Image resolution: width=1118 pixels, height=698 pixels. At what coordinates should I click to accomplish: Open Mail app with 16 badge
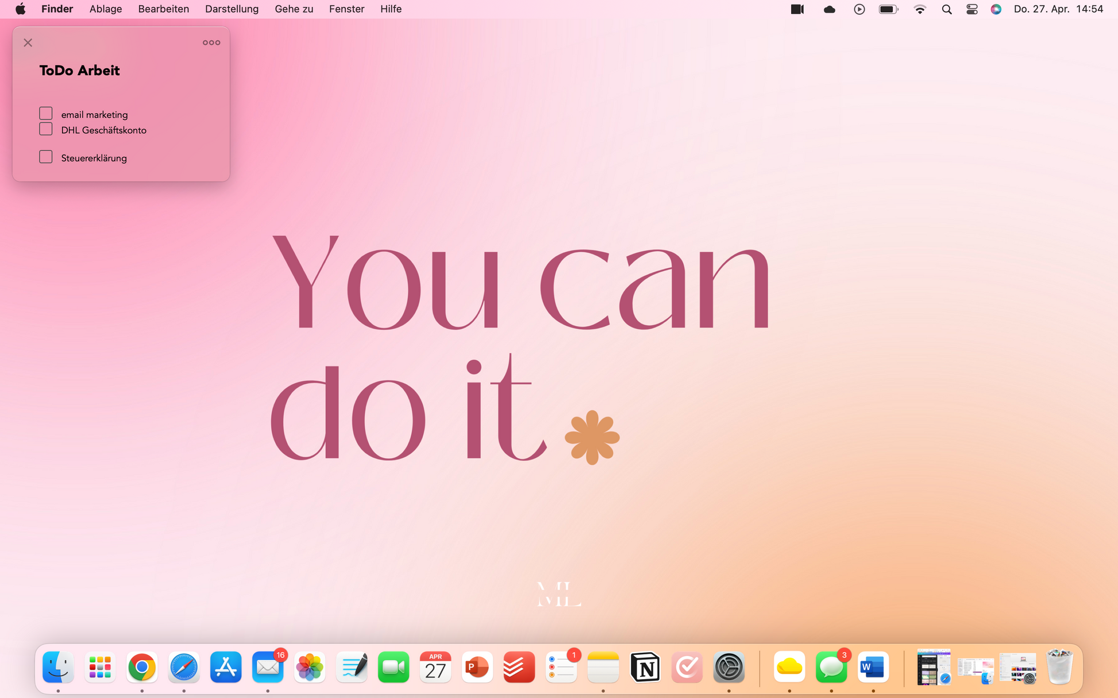click(268, 667)
